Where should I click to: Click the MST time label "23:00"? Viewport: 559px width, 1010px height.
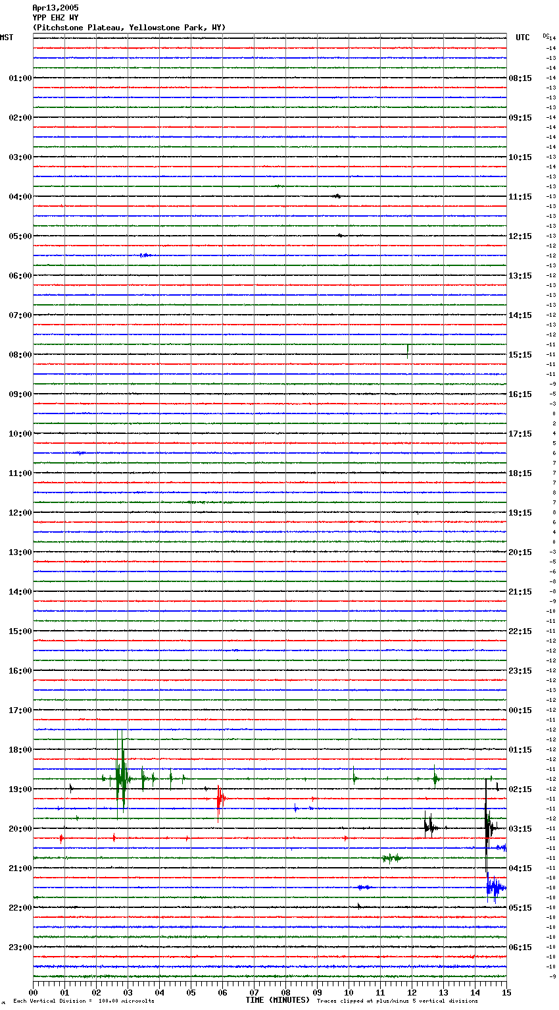point(20,947)
